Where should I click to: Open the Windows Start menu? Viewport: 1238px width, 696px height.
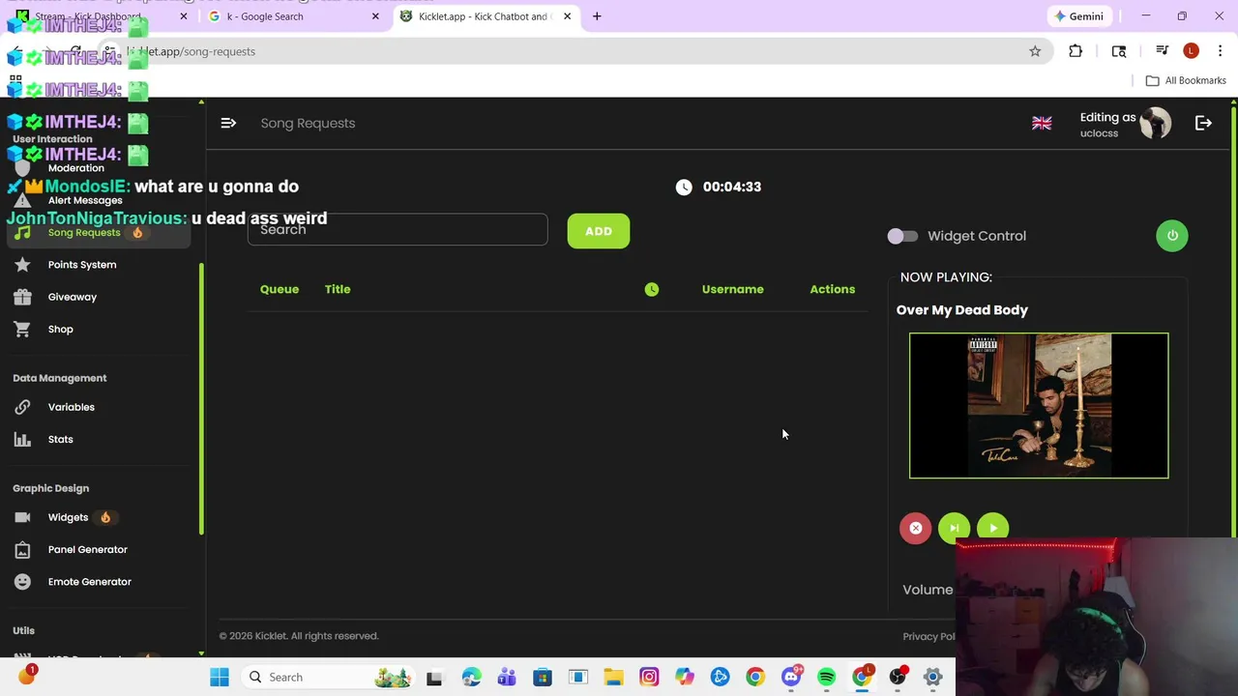pyautogui.click(x=220, y=678)
